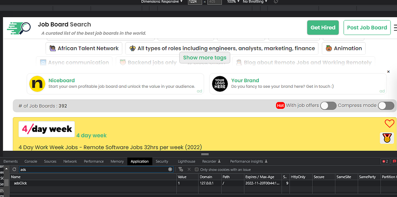Open the No throttling dropdown

[x=255, y=2]
